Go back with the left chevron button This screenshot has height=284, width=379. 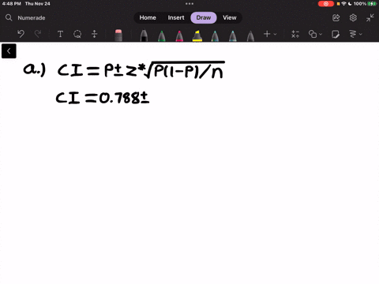click(x=9, y=51)
